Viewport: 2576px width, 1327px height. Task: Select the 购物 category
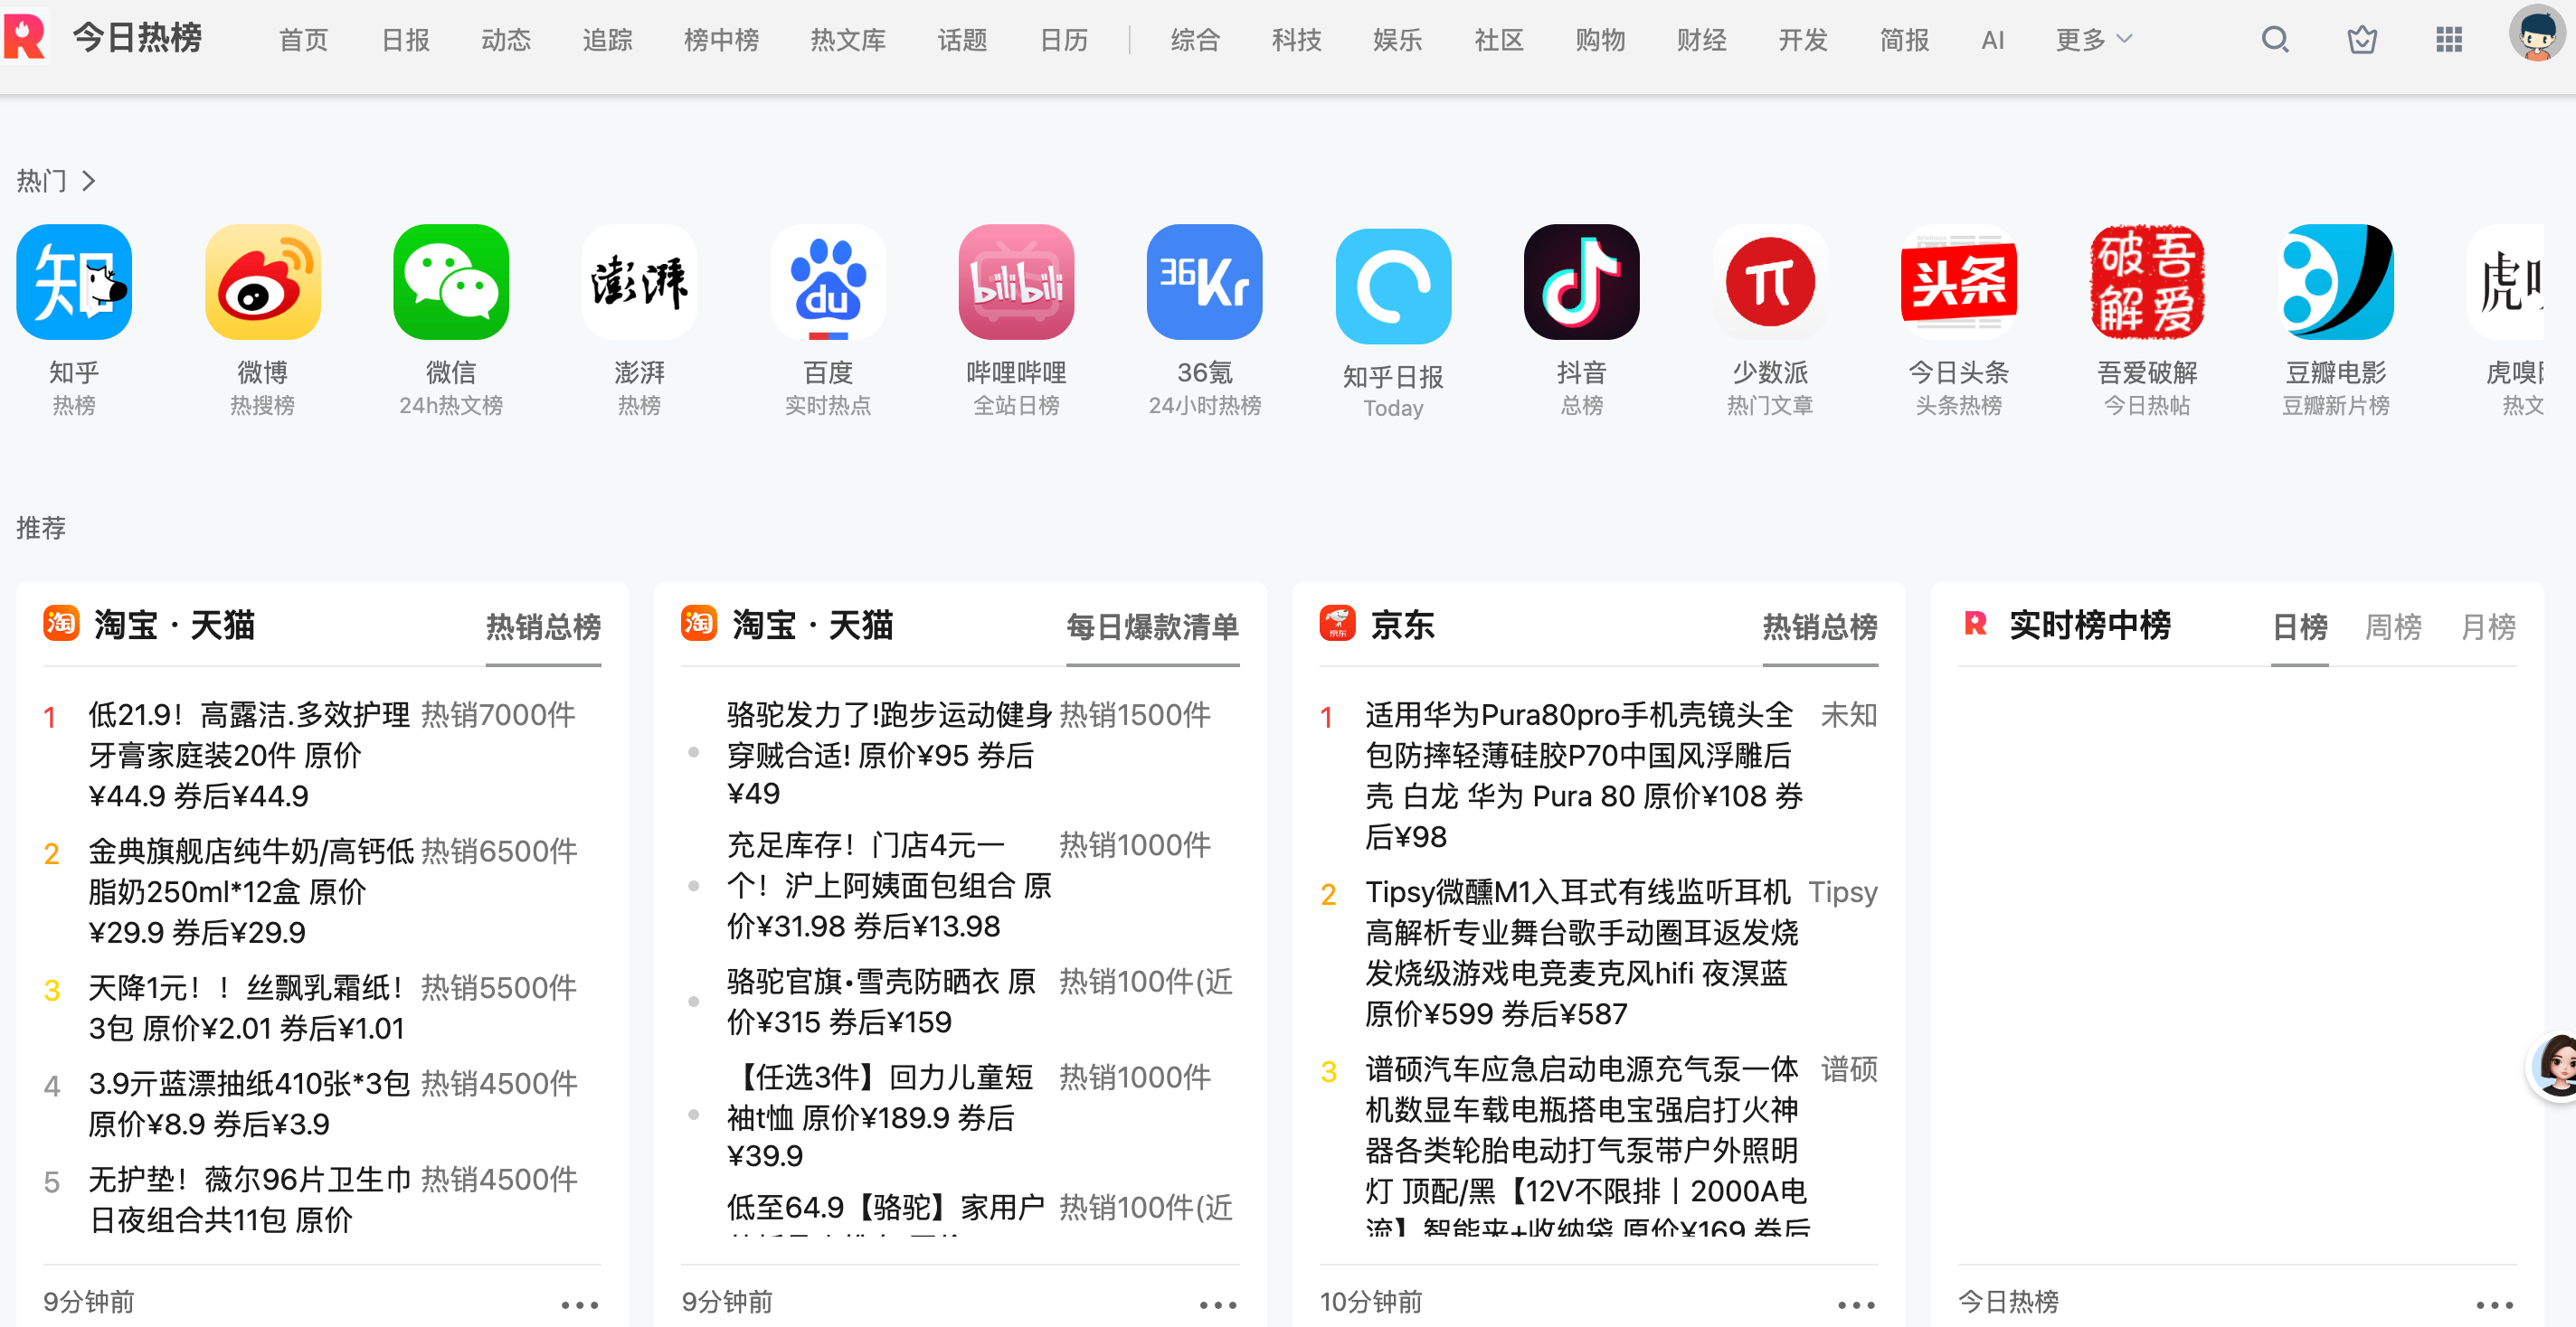[1600, 39]
